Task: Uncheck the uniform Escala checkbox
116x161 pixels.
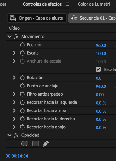Action: 98,69
